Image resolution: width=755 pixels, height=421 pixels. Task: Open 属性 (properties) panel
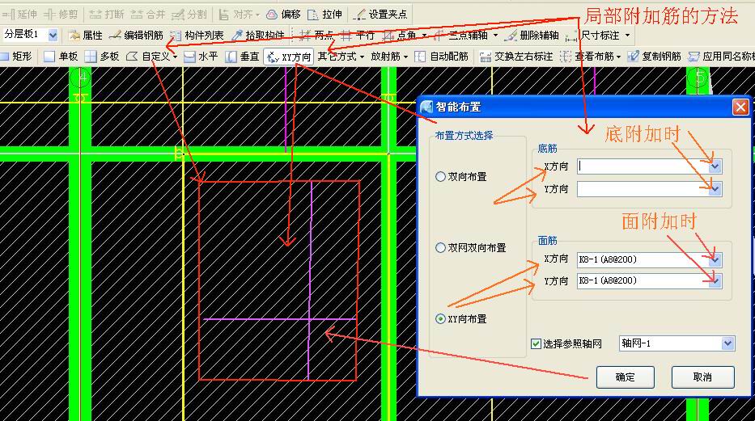coord(86,35)
